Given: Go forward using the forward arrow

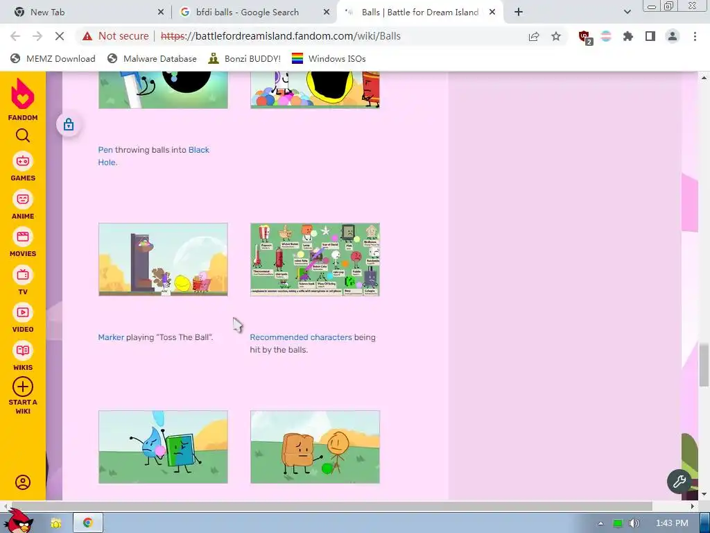Looking at the screenshot, I should pyautogui.click(x=37, y=36).
